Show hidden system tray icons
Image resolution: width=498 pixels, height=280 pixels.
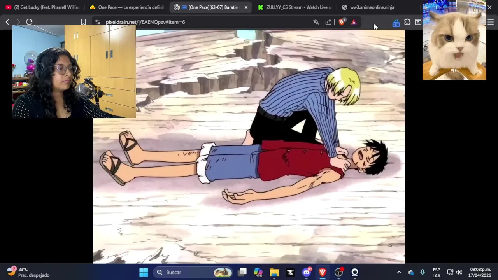(399, 272)
